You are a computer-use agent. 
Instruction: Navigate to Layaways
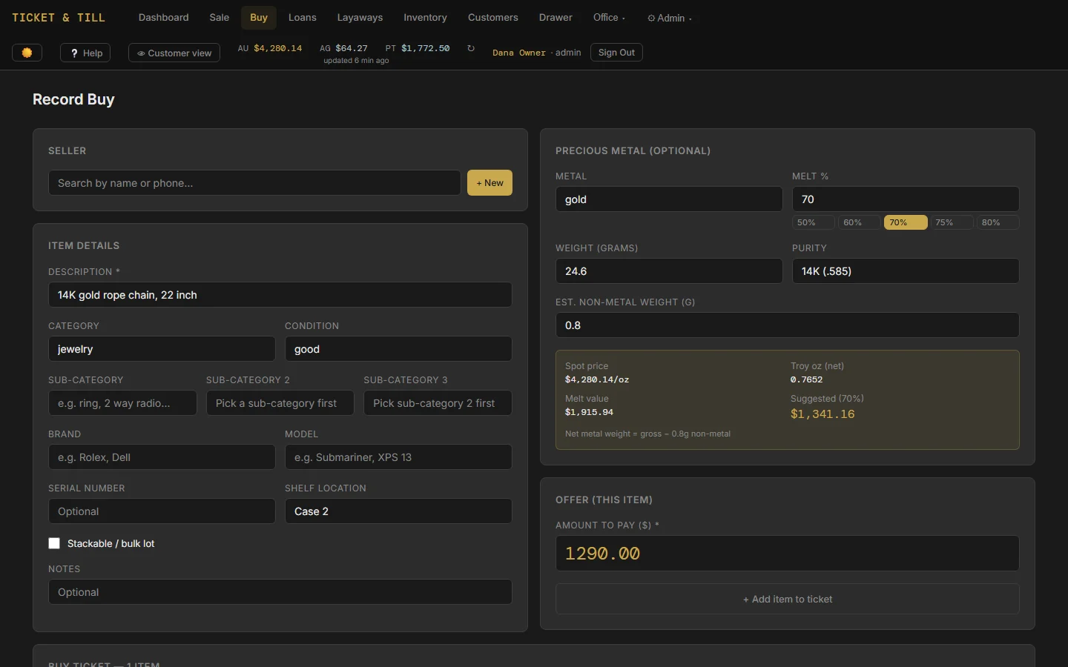pos(360,18)
